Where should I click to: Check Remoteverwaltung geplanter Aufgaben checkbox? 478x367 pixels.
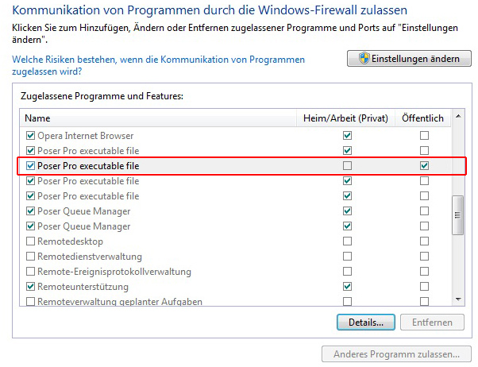click(30, 301)
